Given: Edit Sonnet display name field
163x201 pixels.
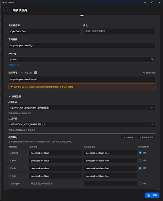Looking at the screenshot, I should pyautogui.click(x=56, y=153).
